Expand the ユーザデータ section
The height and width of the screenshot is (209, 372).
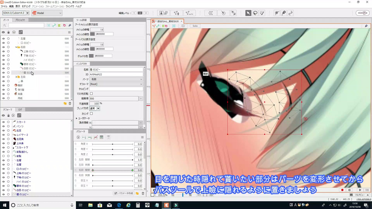(77, 118)
